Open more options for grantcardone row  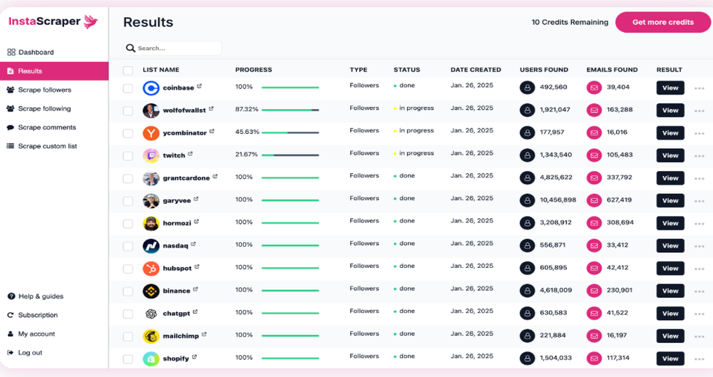699,179
